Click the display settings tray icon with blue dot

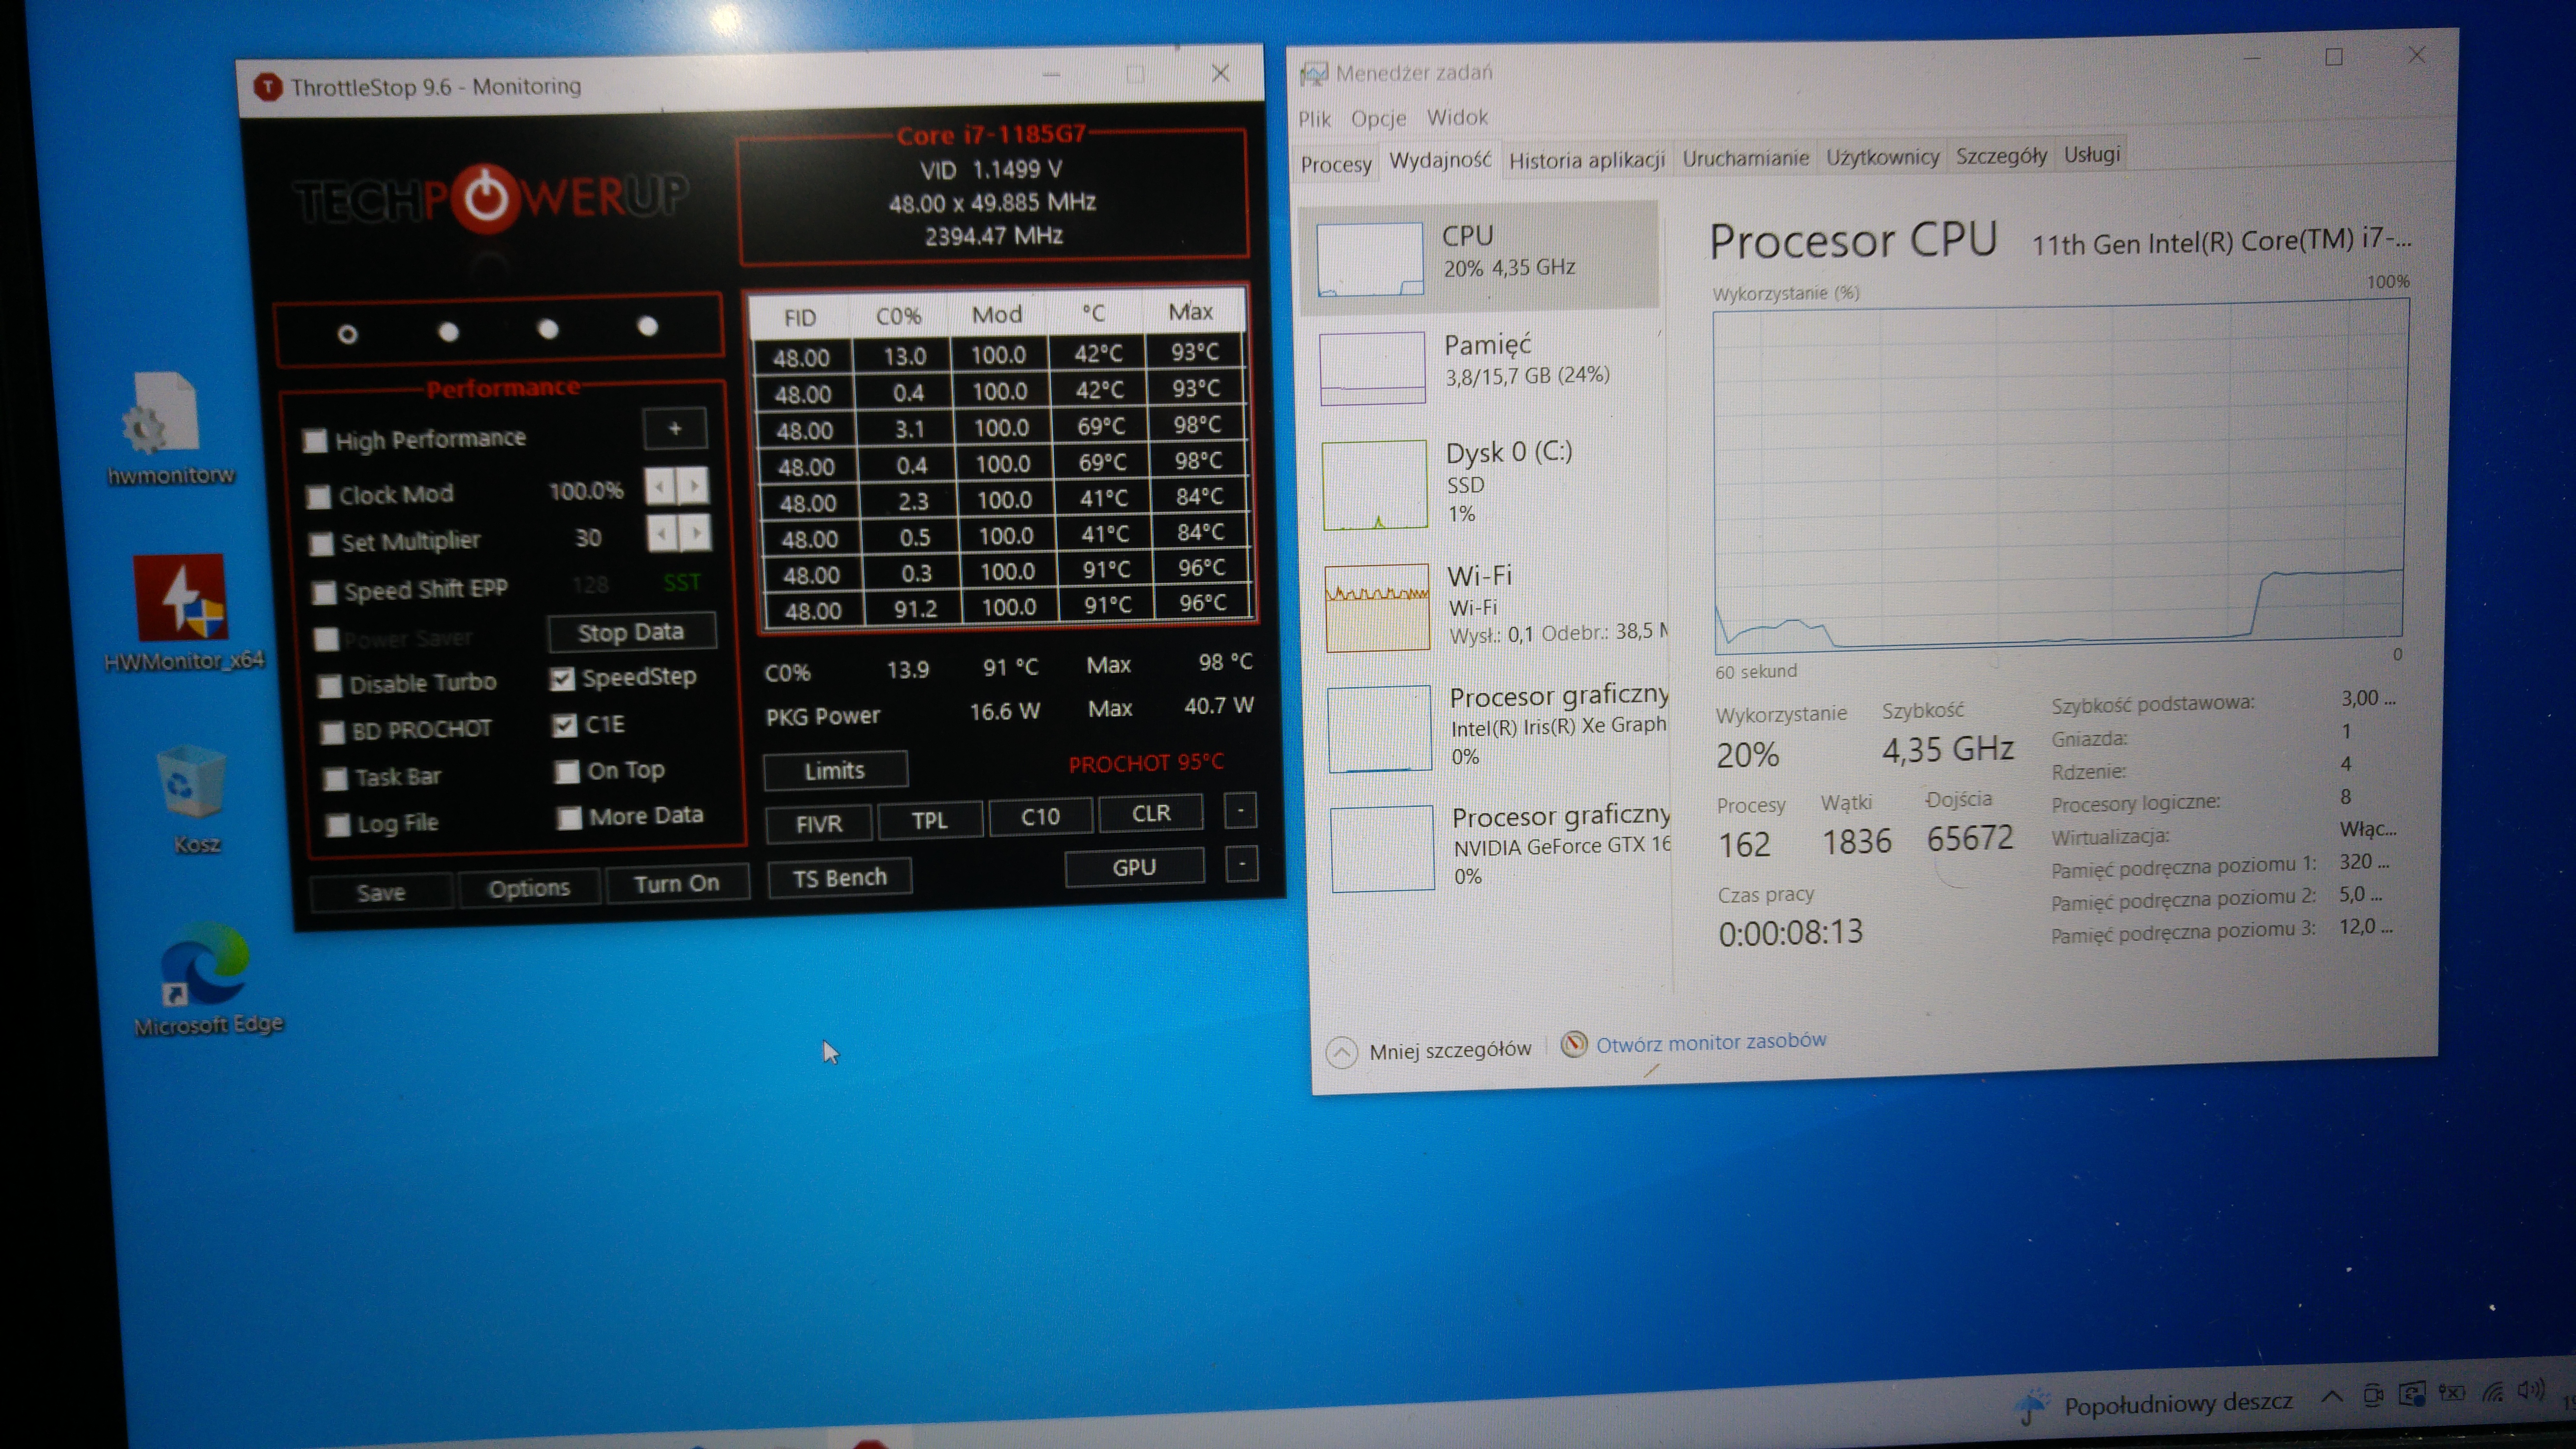2412,1393
